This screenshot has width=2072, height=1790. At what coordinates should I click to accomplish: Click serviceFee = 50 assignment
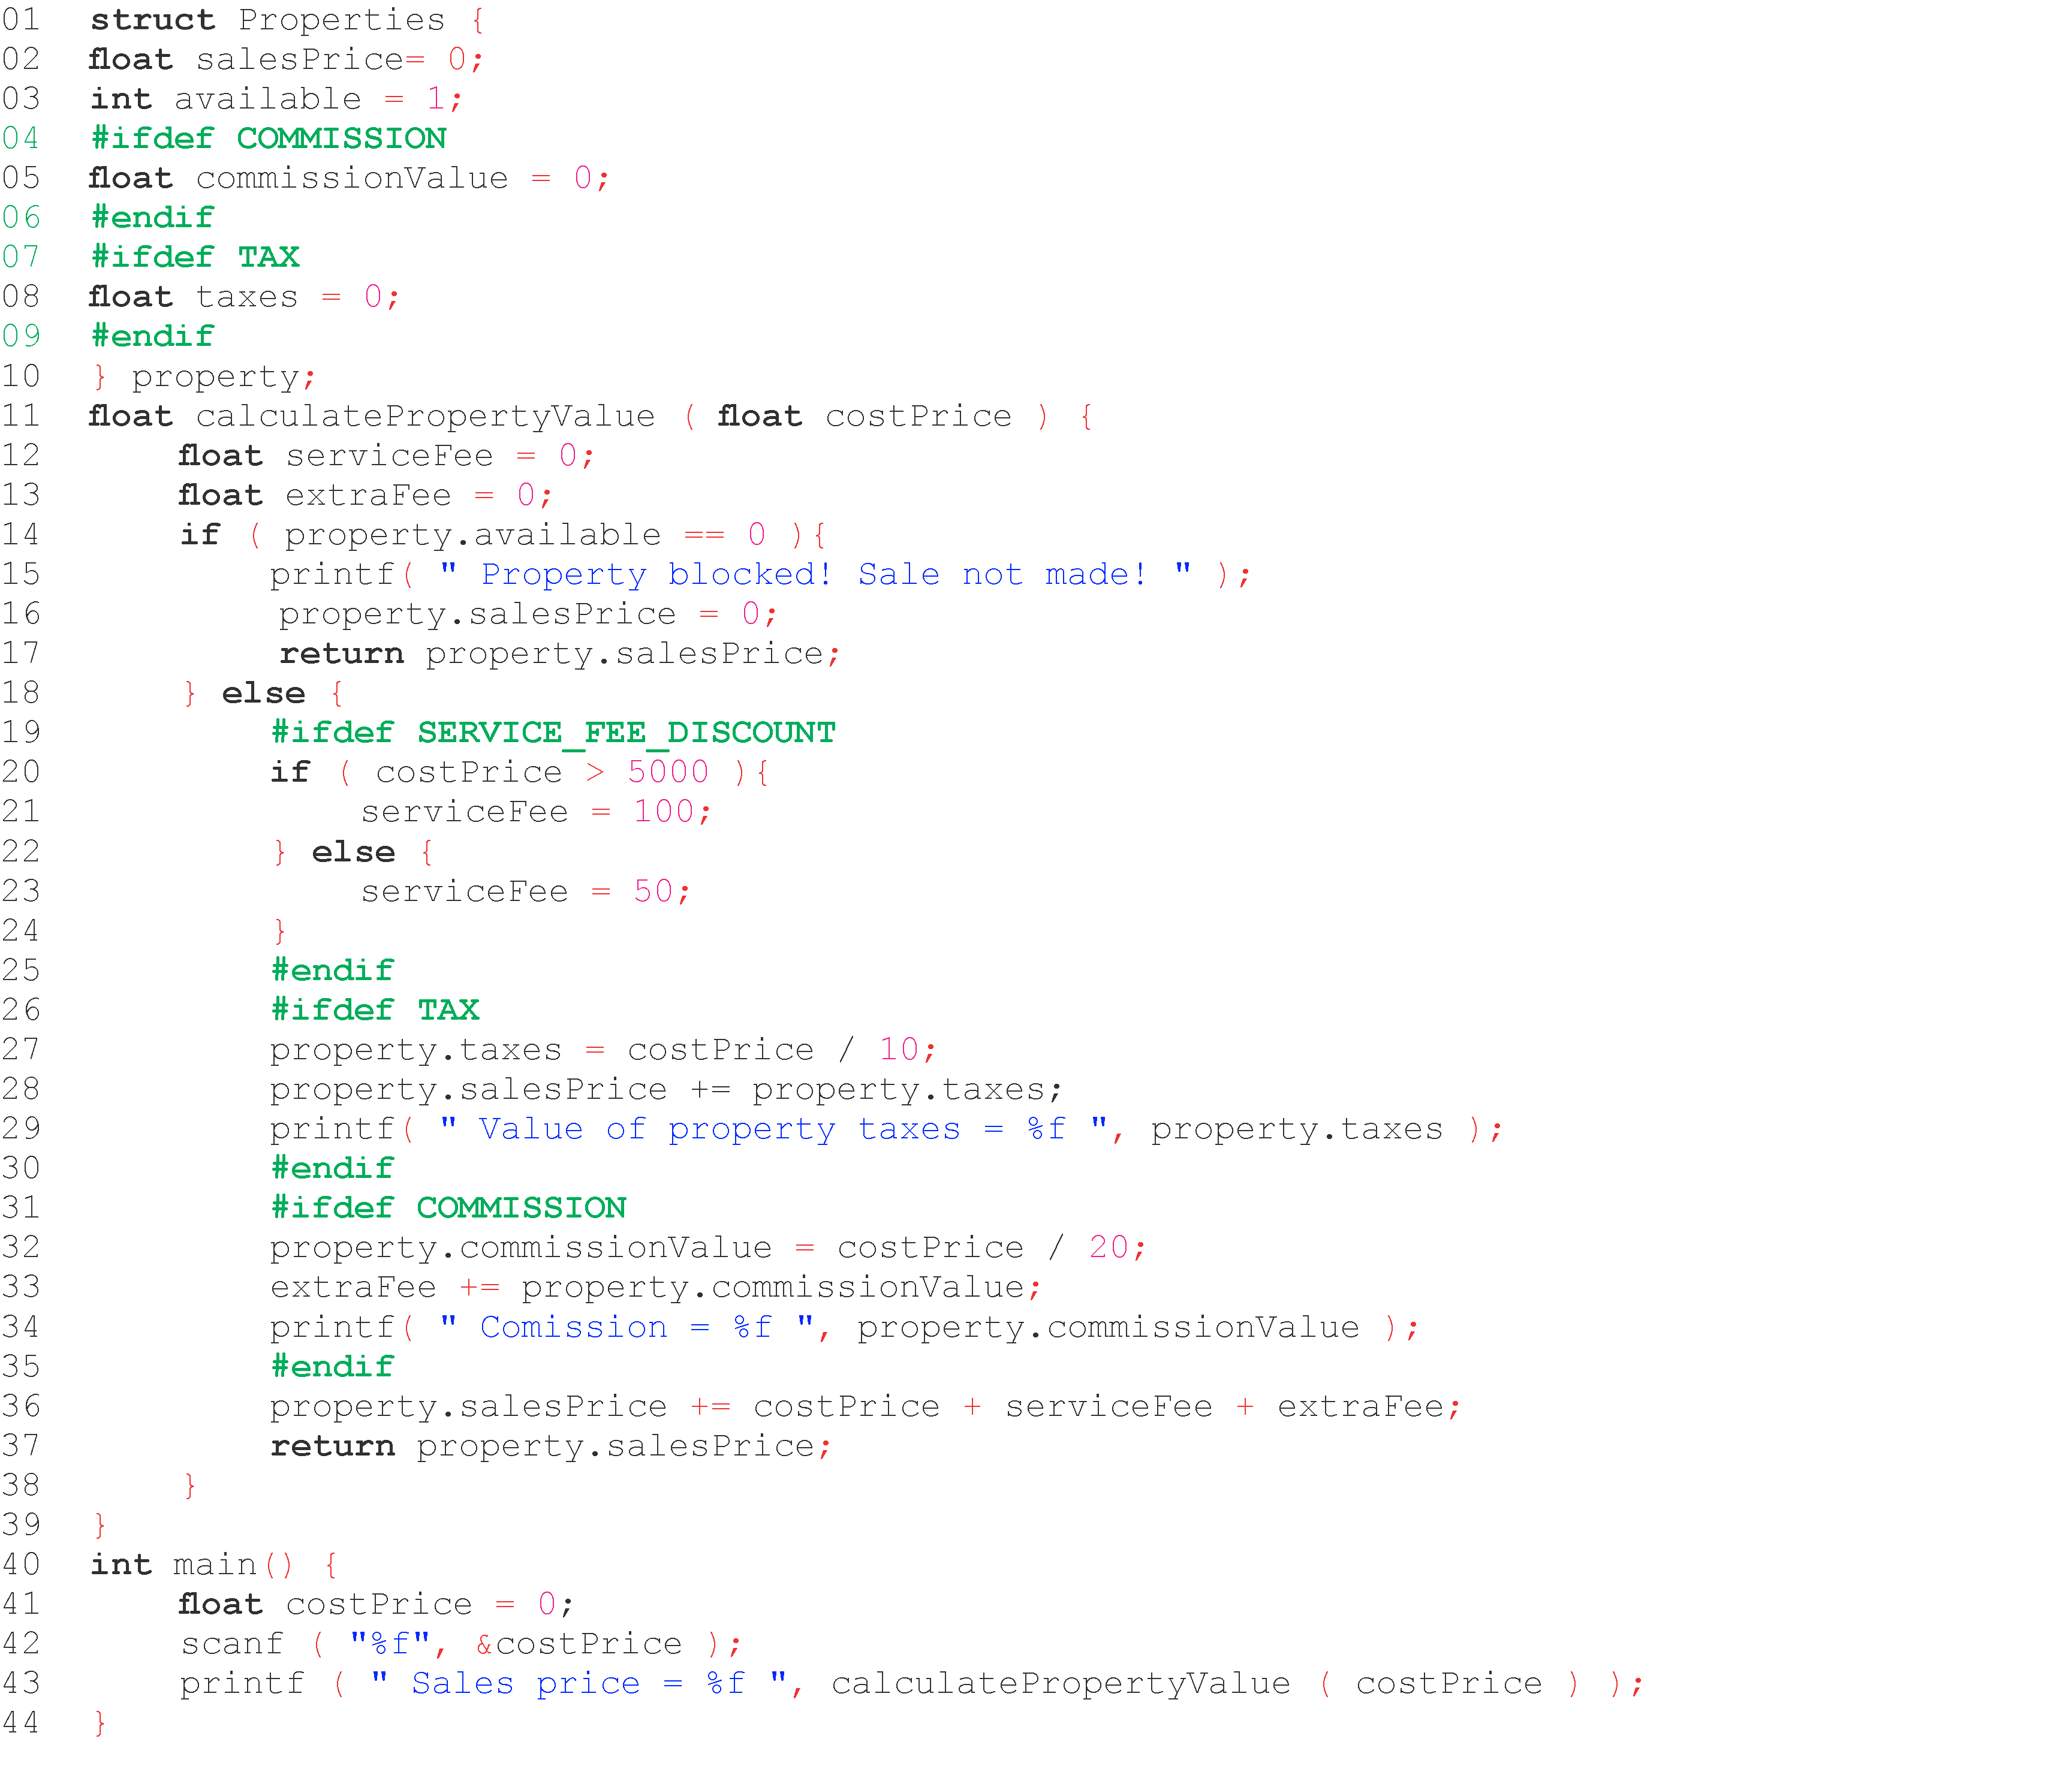[525, 891]
